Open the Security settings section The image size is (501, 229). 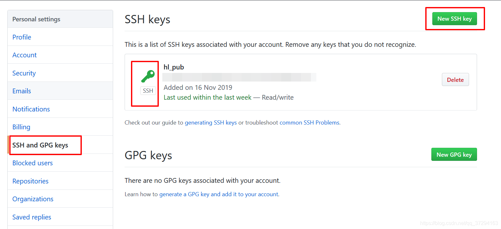pos(24,73)
